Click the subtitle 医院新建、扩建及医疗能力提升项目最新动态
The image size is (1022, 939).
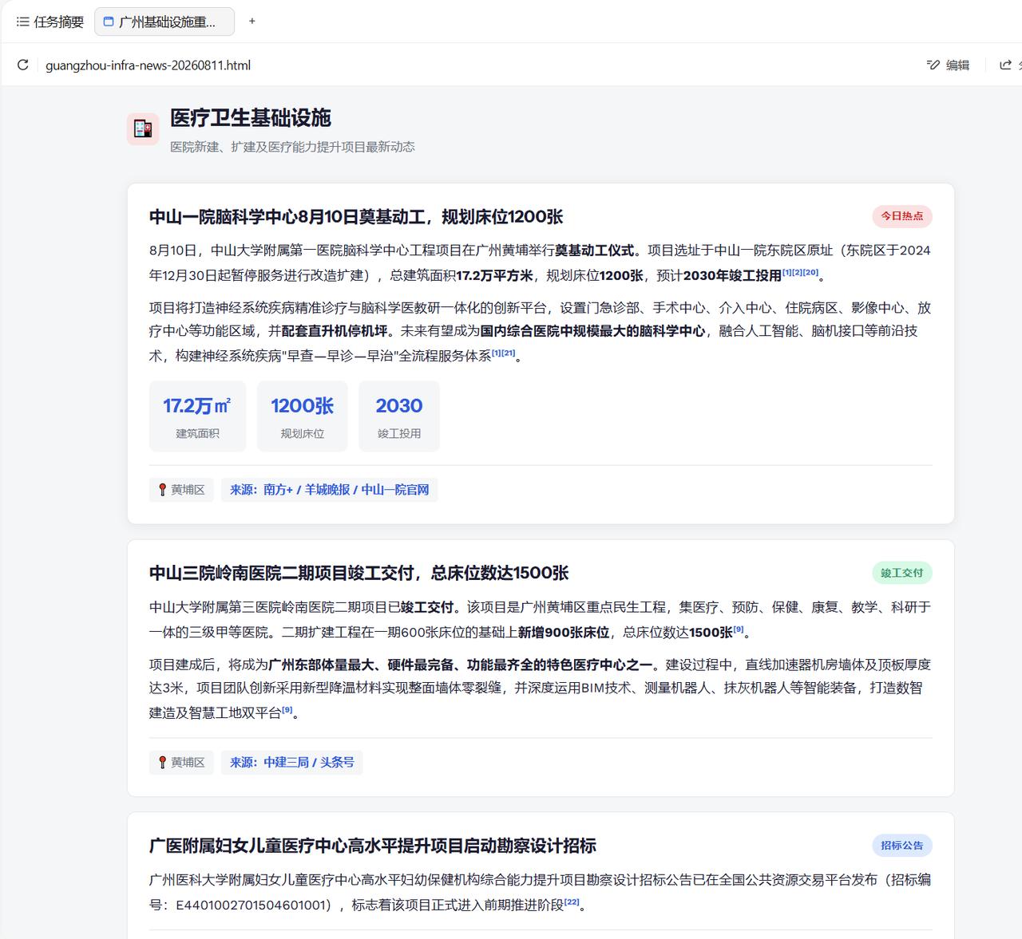click(x=292, y=147)
